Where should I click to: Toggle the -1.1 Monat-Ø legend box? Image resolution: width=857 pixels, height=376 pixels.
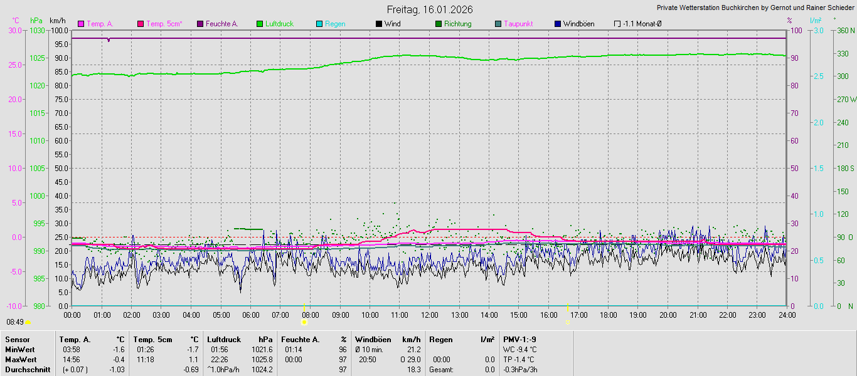(617, 24)
